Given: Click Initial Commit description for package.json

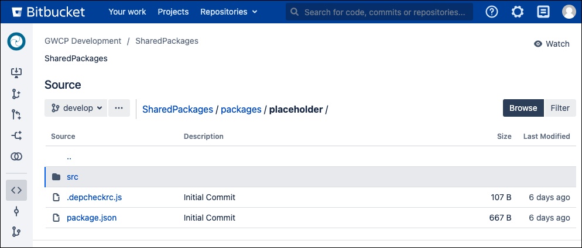Looking at the screenshot, I should pos(210,218).
